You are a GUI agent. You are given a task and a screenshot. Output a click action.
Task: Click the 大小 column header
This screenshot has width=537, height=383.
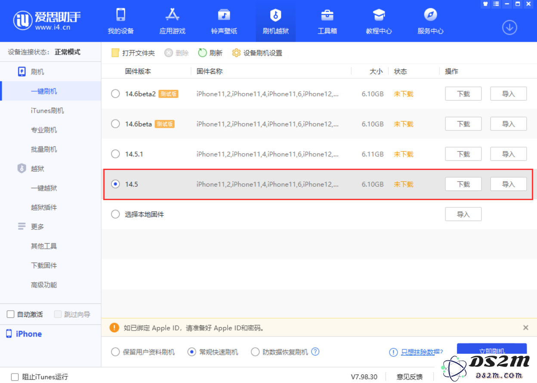tap(376, 71)
